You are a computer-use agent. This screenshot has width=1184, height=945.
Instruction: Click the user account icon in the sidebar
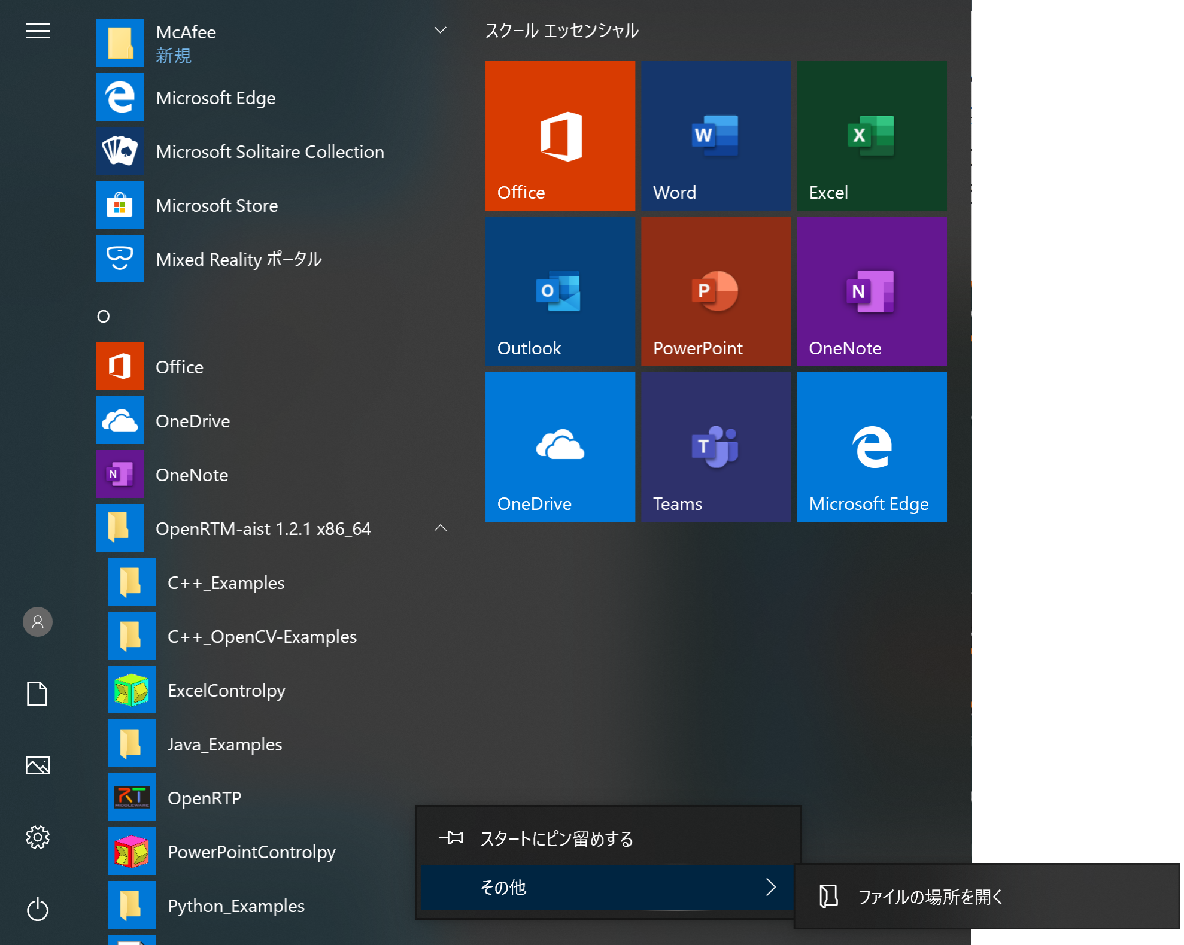click(x=38, y=622)
